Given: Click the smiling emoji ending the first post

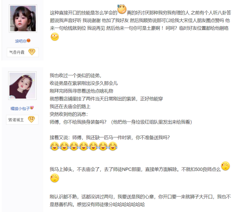Looking at the screenshot, I should click(x=55, y=37).
